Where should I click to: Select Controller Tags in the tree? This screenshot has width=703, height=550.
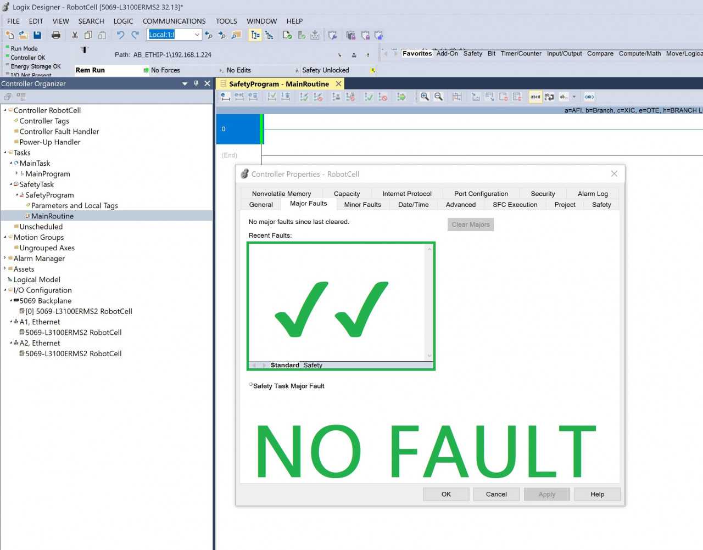pos(44,121)
